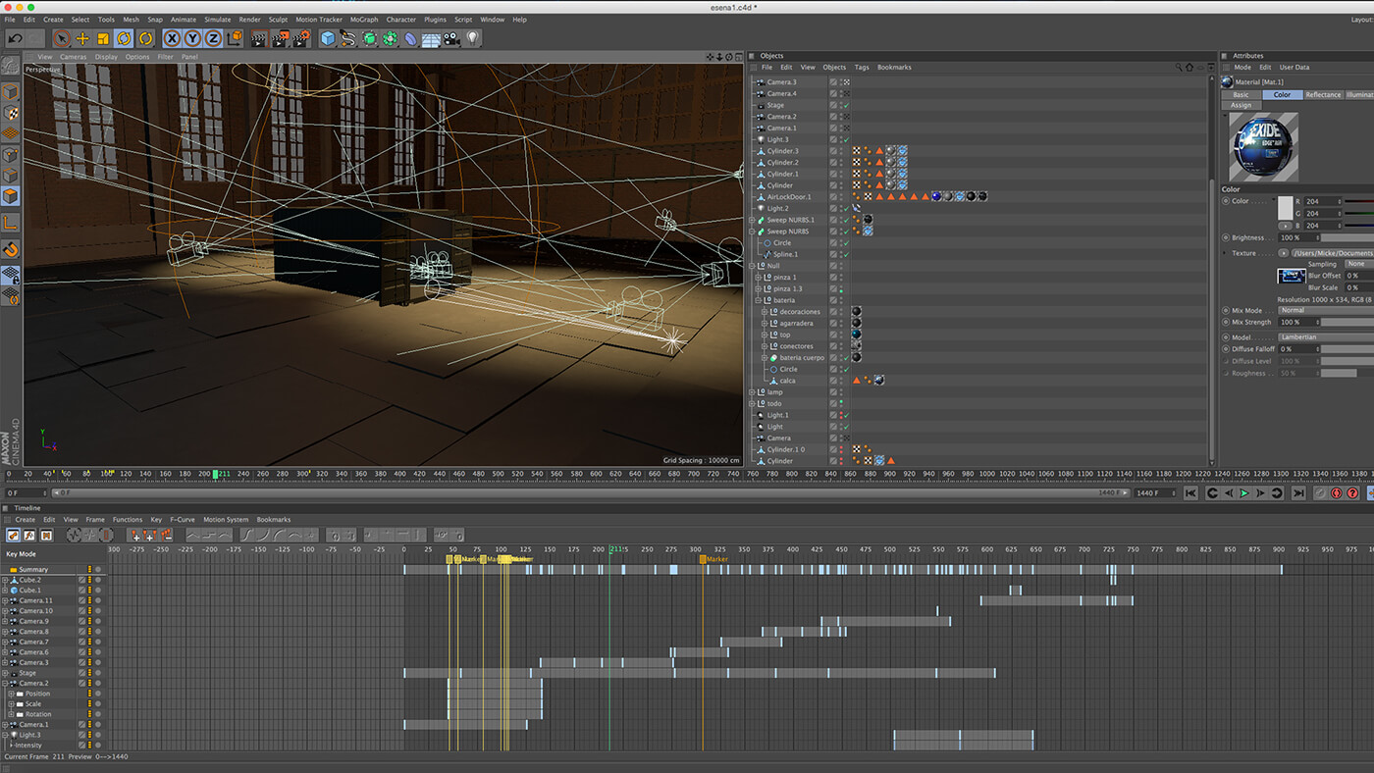This screenshot has width=1374, height=773.
Task: Open the Motion Tracker menu
Action: coord(319,20)
